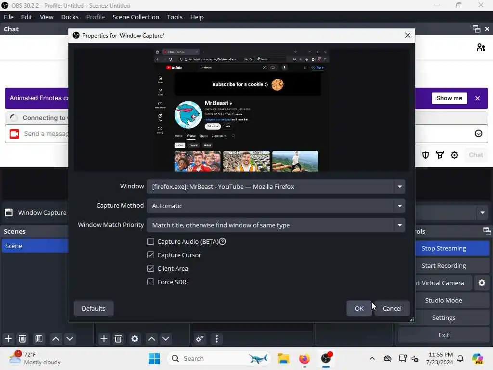493x370 pixels.
Task: Click Show me on emotes banner
Action: [449, 98]
